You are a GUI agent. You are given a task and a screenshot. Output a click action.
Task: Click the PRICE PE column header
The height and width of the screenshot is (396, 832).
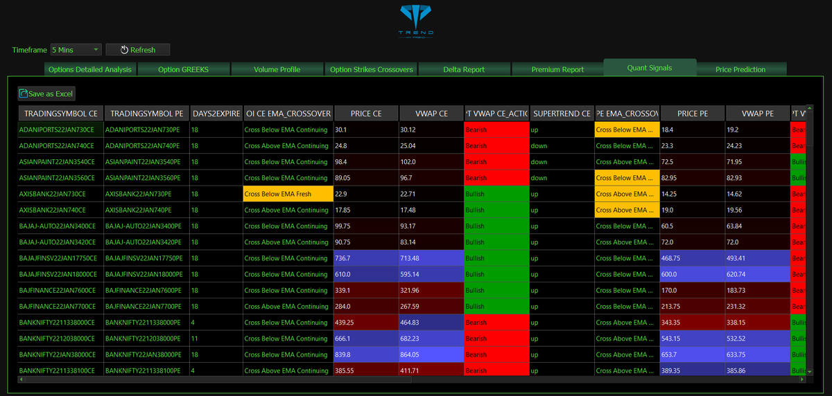692,113
